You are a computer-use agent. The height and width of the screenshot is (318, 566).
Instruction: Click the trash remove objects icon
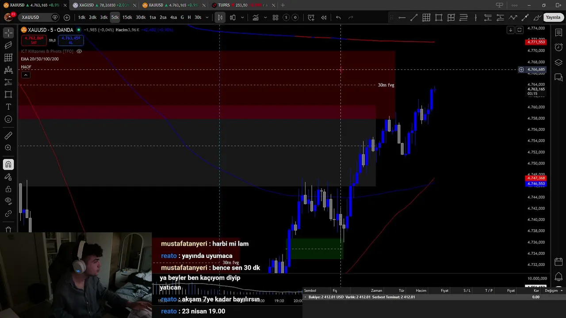tap(8, 229)
